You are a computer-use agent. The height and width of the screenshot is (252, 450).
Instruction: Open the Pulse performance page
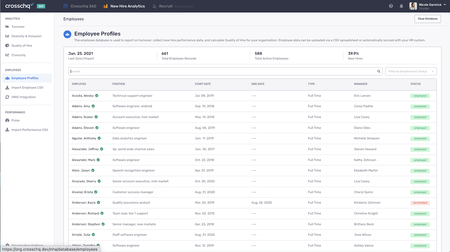tap(15, 120)
